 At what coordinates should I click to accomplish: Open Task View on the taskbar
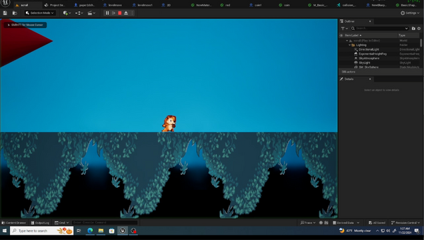pos(79,231)
